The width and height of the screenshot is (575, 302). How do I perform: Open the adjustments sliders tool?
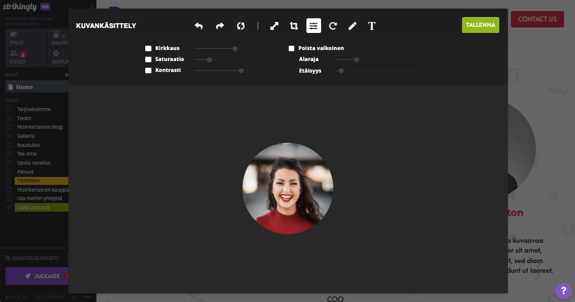pos(313,26)
